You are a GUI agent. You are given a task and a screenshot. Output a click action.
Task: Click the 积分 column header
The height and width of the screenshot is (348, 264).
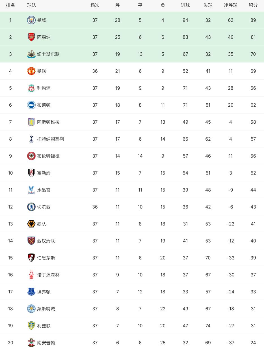253,5
